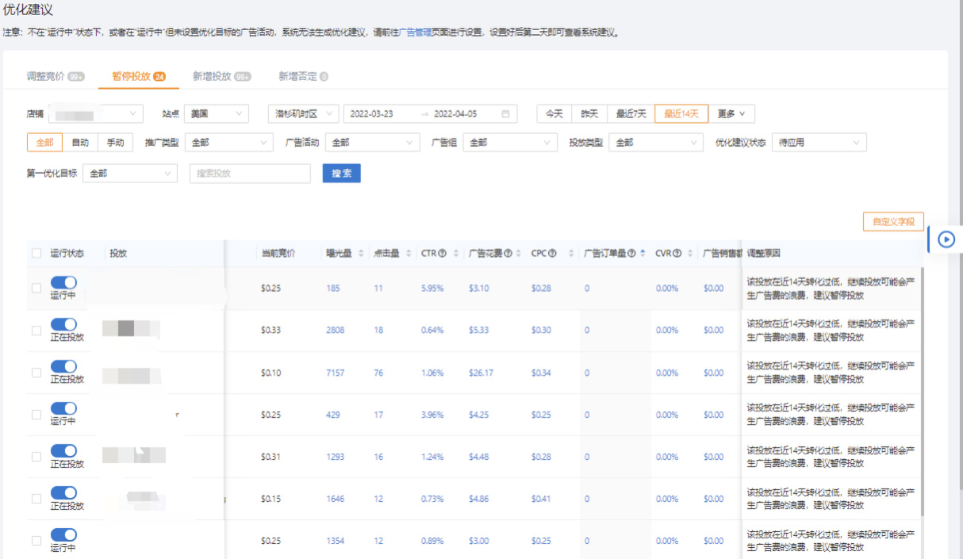Click the circular play icon on right edge
This screenshot has height=559, width=963.
coord(945,239)
